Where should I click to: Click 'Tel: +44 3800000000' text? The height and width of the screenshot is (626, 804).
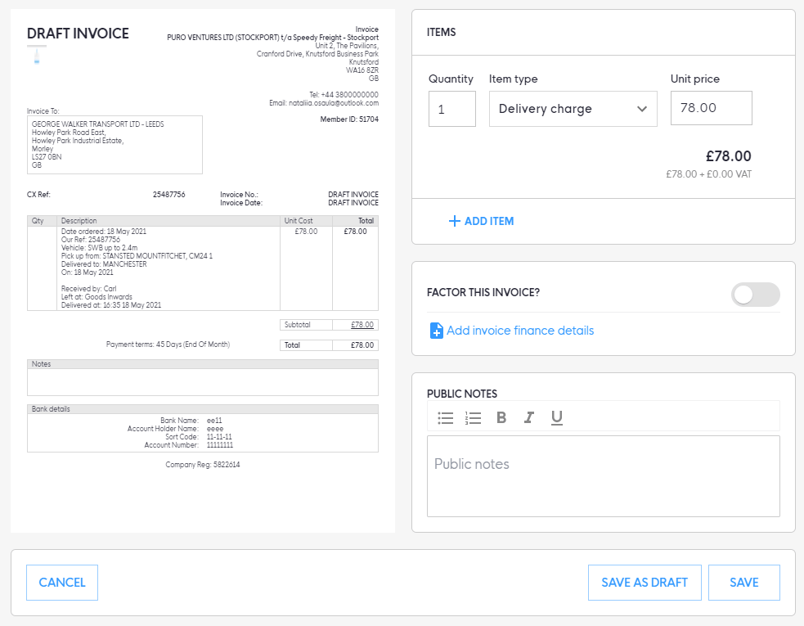pyautogui.click(x=344, y=94)
